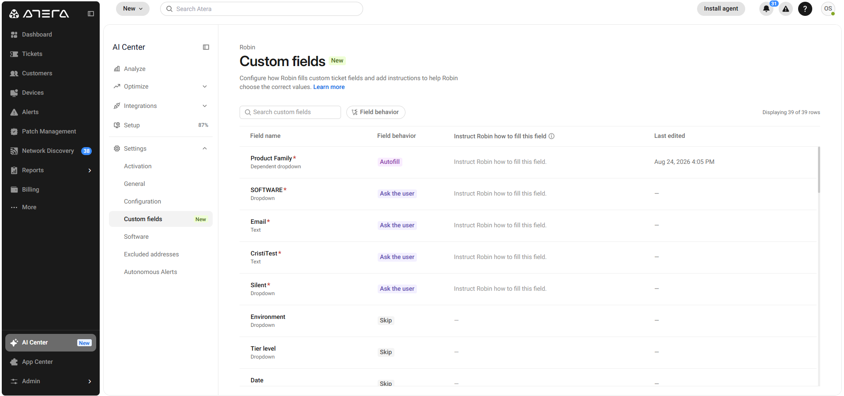Change Email field behavior Ask the user
844x396 pixels.
(x=397, y=225)
